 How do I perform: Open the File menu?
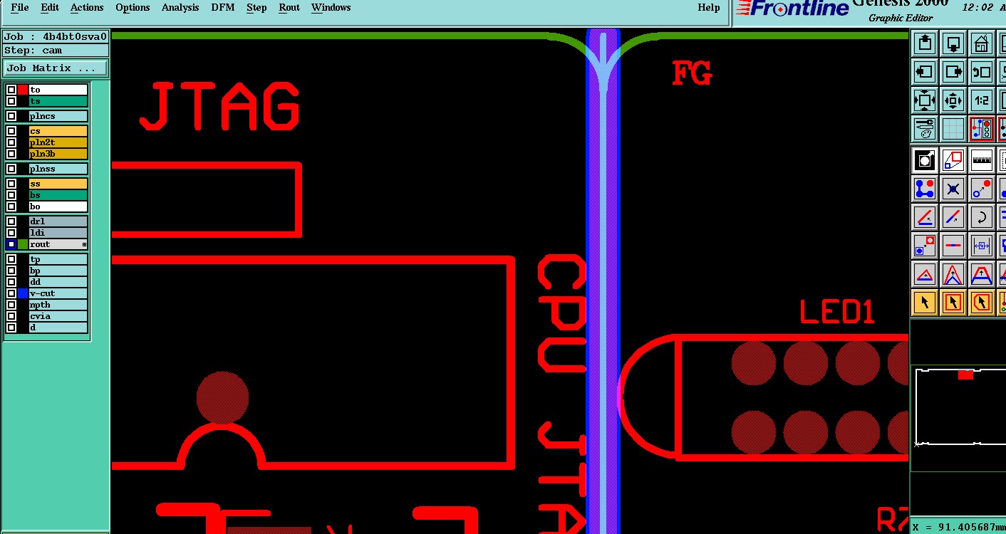click(20, 8)
